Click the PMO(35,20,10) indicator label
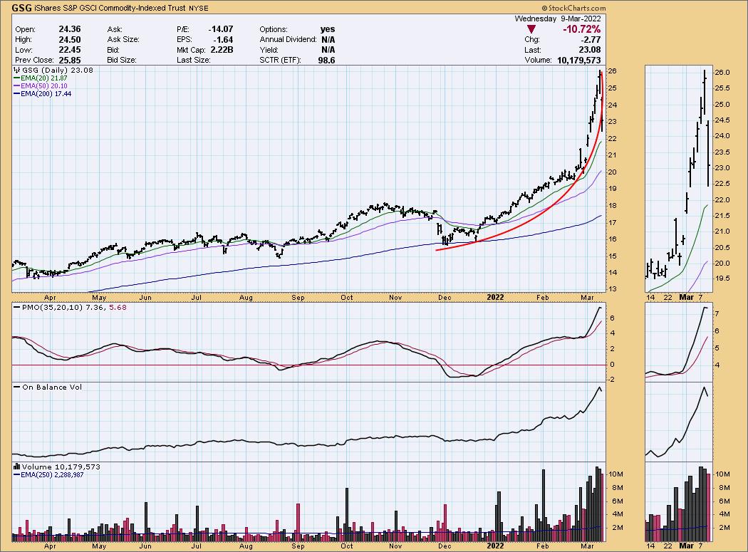The width and height of the screenshot is (748, 552). [53, 308]
